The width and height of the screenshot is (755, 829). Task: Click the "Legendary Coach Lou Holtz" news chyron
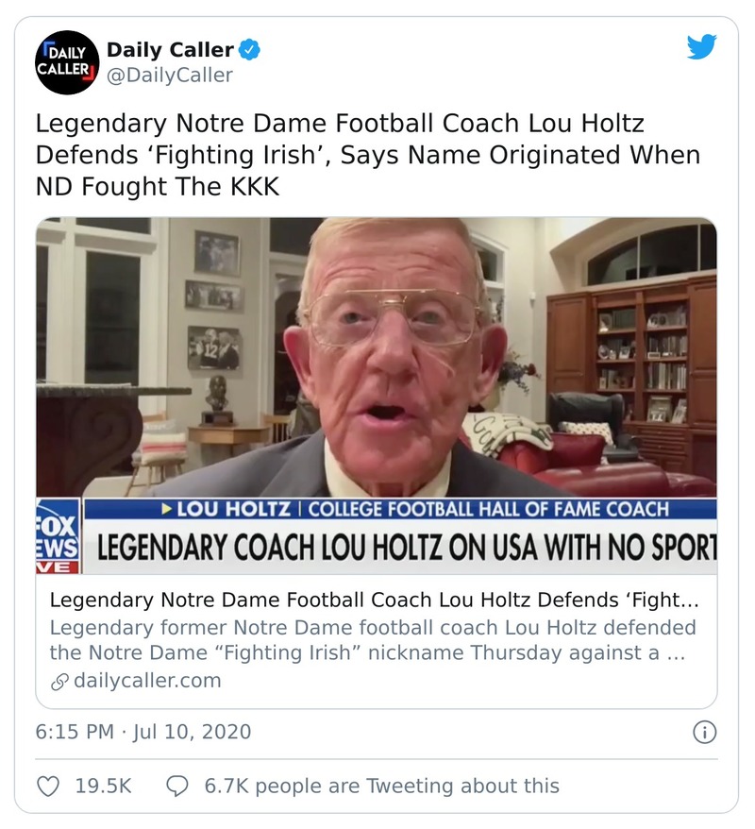(x=406, y=549)
